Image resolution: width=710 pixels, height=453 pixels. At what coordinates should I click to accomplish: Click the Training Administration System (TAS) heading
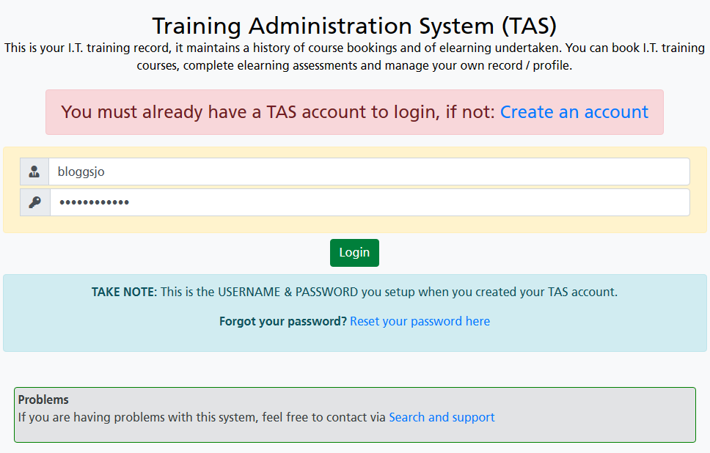point(354,26)
